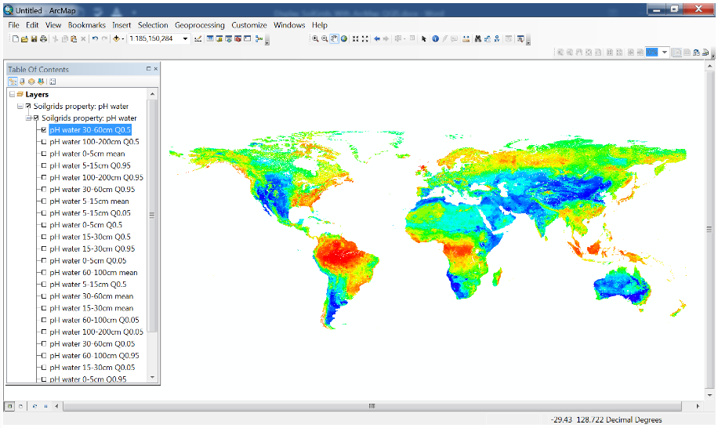Select the Zoom In tool
The image size is (718, 428).
pos(315,38)
